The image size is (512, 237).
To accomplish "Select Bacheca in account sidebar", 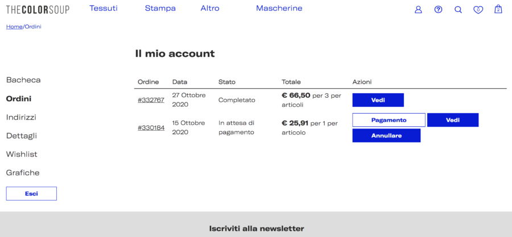I will pyautogui.click(x=23, y=80).
